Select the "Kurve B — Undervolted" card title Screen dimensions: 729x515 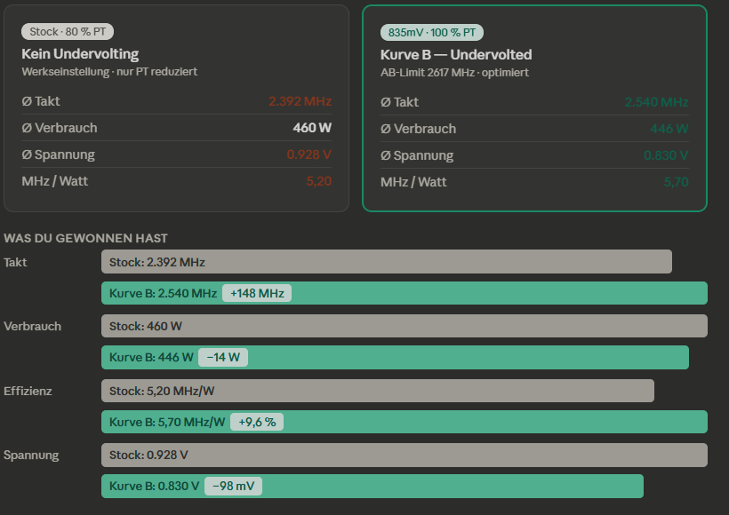(x=455, y=55)
